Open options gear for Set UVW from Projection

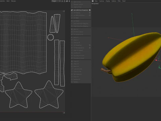(90, 10)
